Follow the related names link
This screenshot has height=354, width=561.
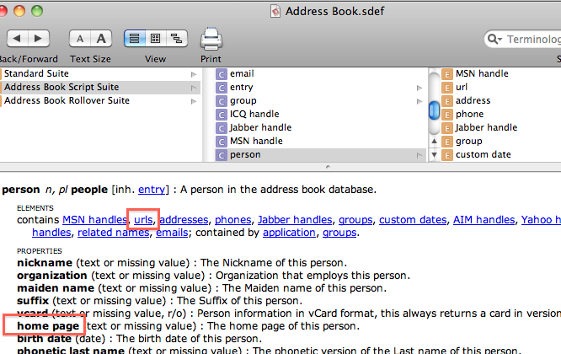(114, 233)
